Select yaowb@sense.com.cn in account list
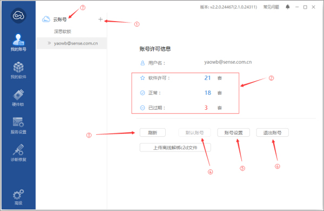Screen dimensions: 324x211 72,43
